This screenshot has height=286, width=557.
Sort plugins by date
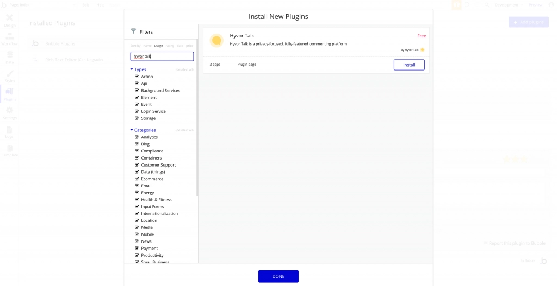click(x=180, y=46)
